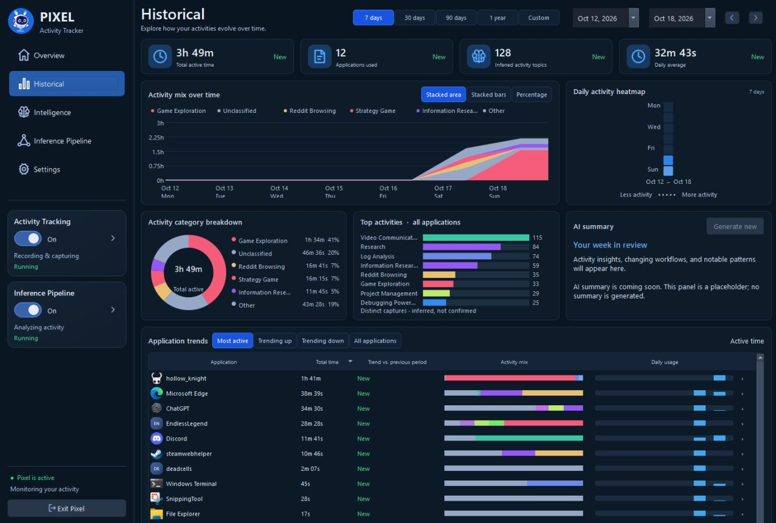Open the Settings gear icon
The height and width of the screenshot is (523, 776).
click(x=24, y=169)
